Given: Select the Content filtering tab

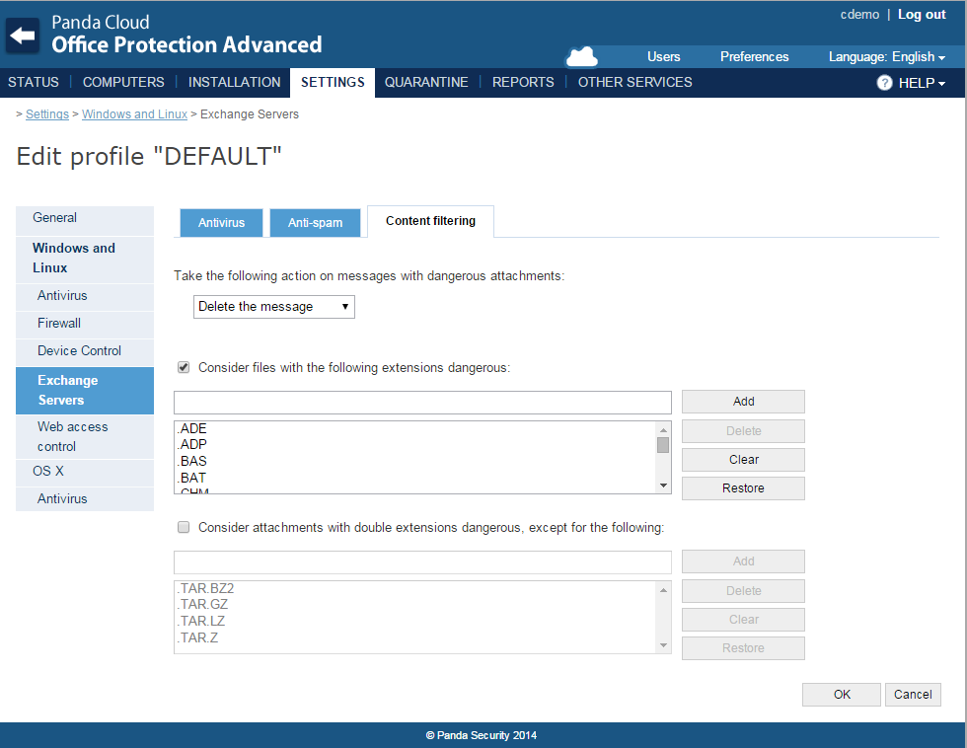Looking at the screenshot, I should click(430, 221).
